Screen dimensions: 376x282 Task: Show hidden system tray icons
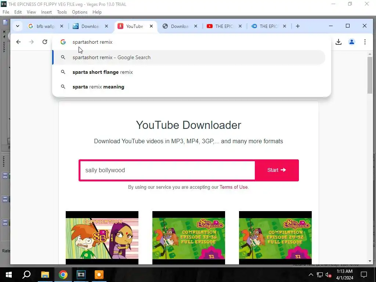311,275
